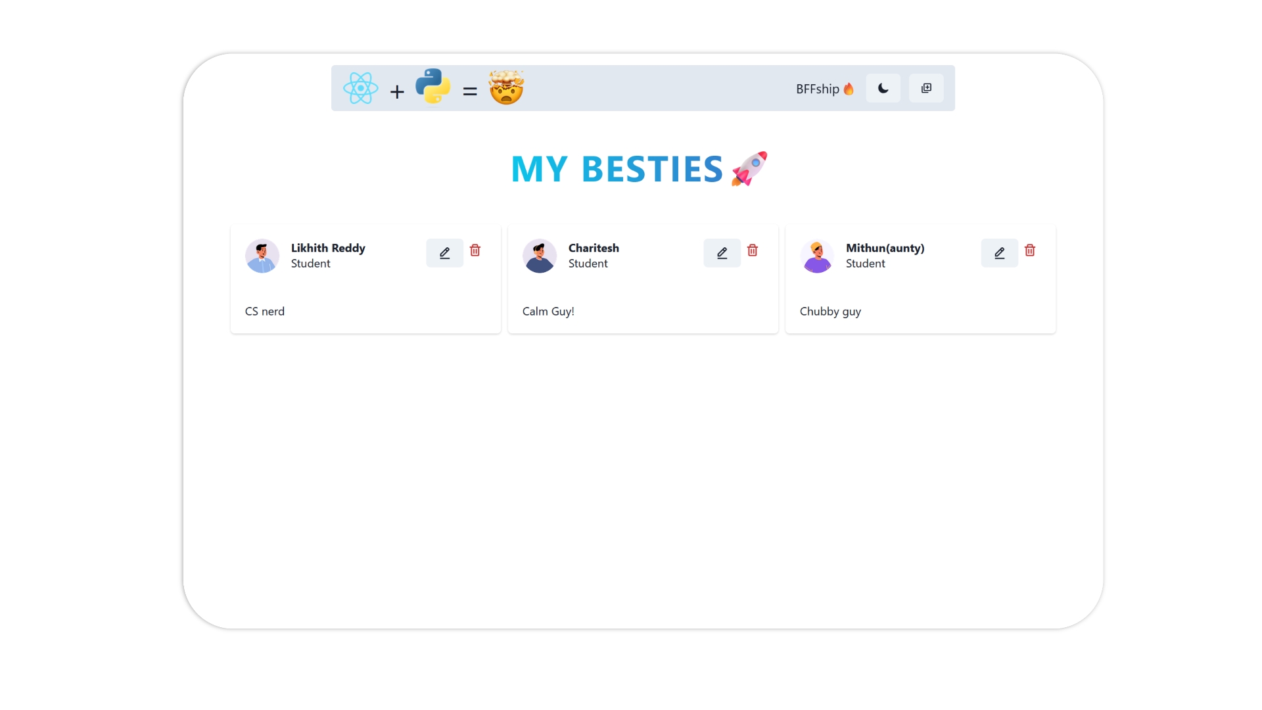Click the edit pencil on Mithun(aunty)'s card
Viewport: 1262px width, 710px height.
pos(998,252)
